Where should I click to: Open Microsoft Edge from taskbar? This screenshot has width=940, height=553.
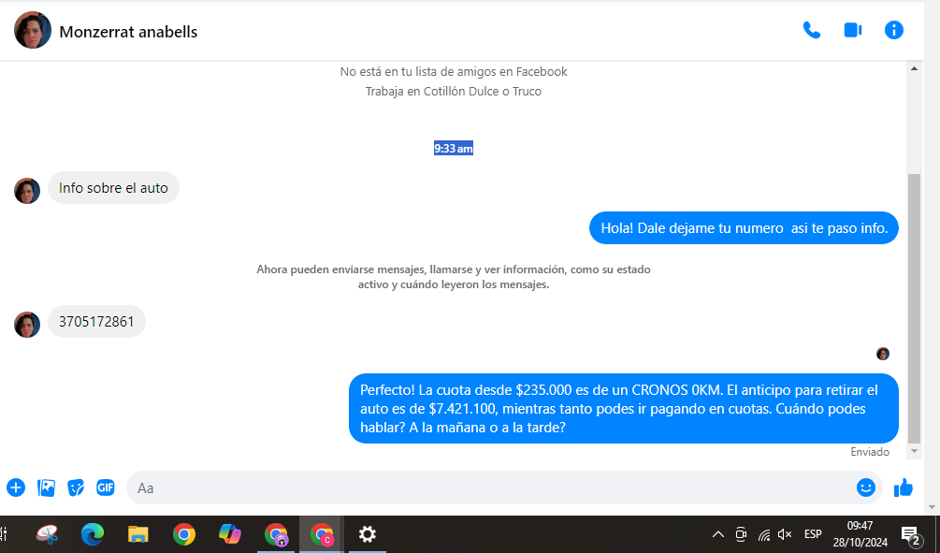(92, 534)
